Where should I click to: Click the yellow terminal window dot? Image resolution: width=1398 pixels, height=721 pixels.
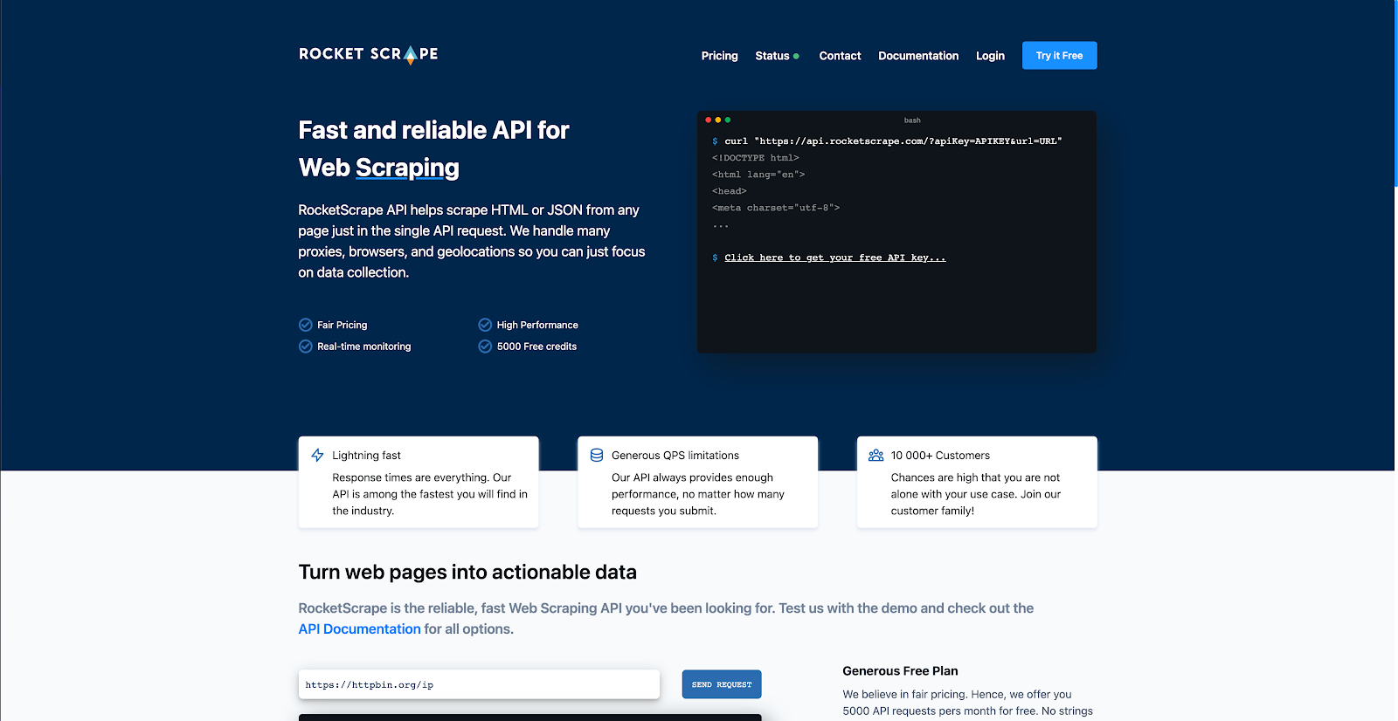[718, 120]
